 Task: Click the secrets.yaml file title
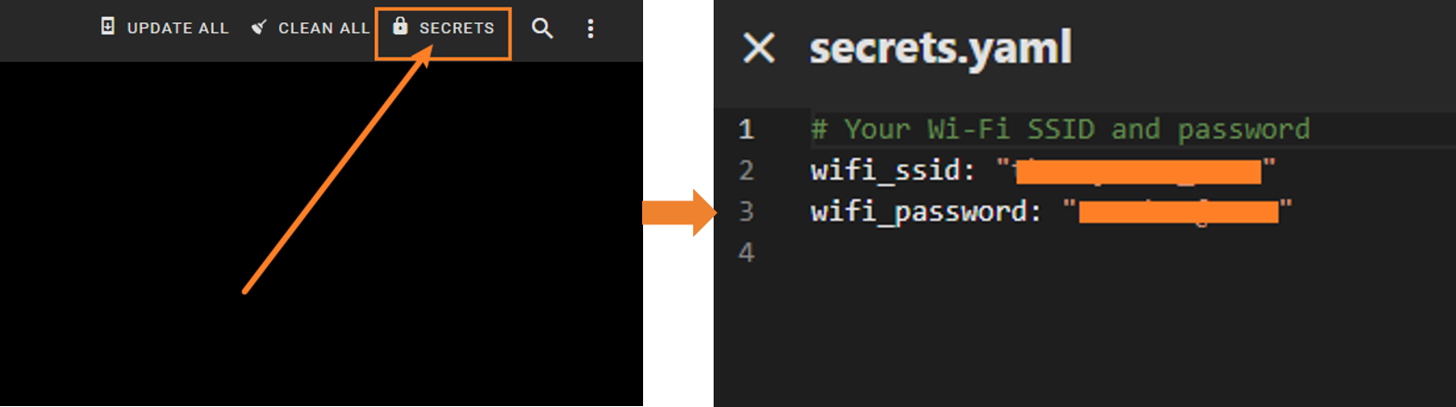pyautogui.click(x=940, y=47)
